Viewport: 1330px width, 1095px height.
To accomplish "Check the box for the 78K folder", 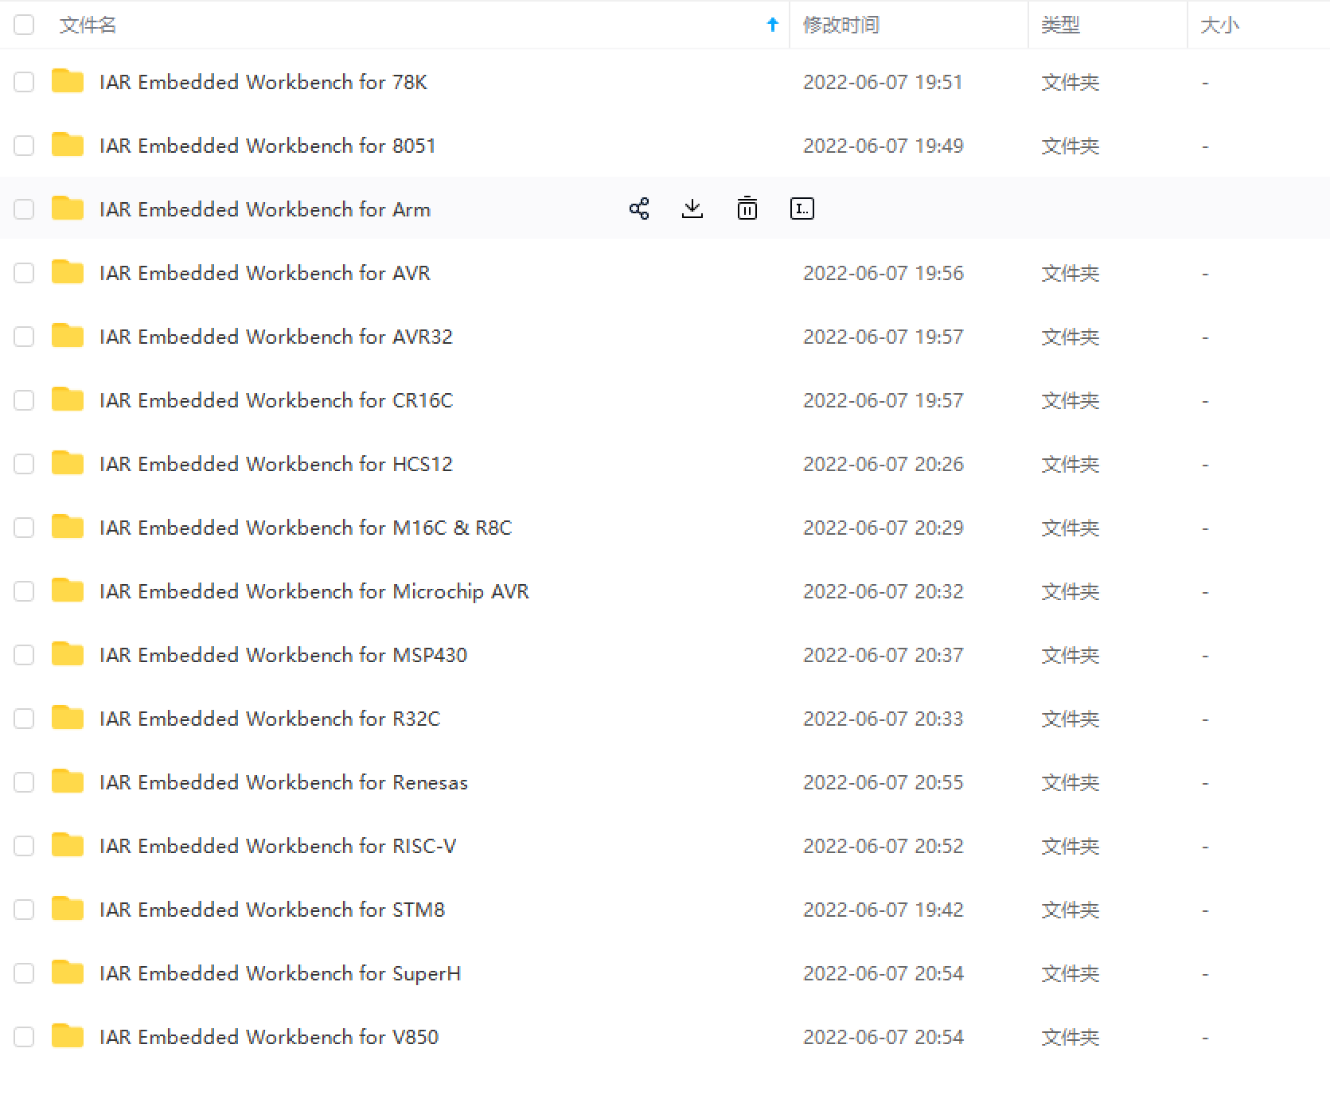I will pos(24,82).
